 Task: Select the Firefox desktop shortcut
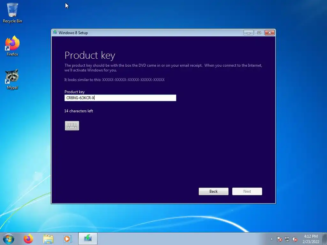point(12,46)
